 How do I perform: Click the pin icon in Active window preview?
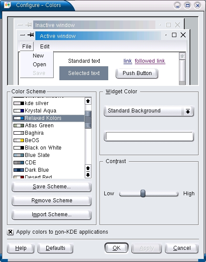31,35
